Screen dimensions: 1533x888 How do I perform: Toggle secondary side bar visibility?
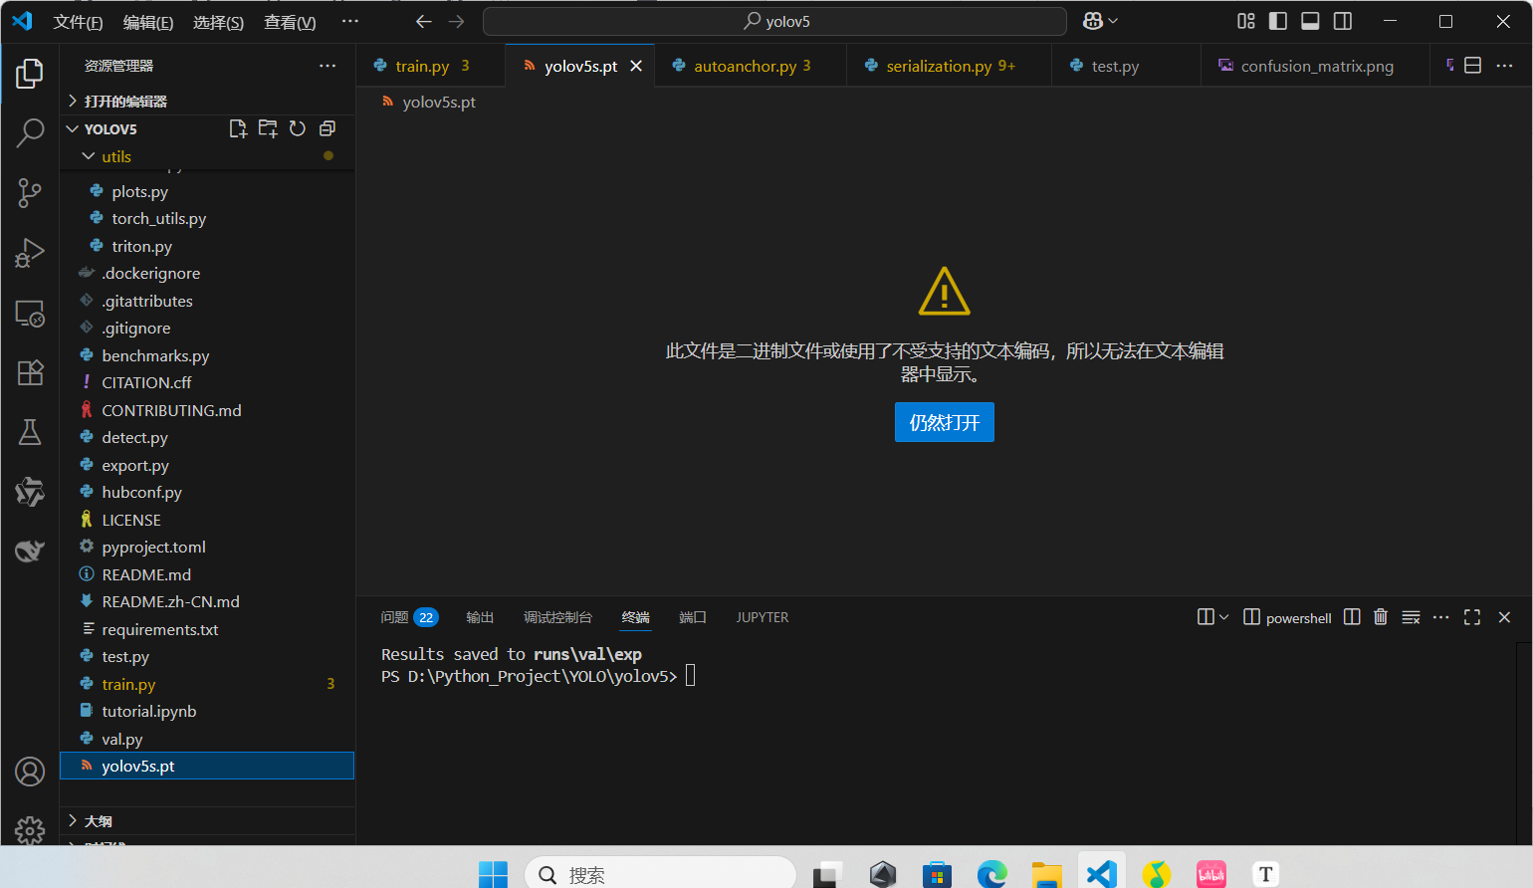pos(1343,21)
